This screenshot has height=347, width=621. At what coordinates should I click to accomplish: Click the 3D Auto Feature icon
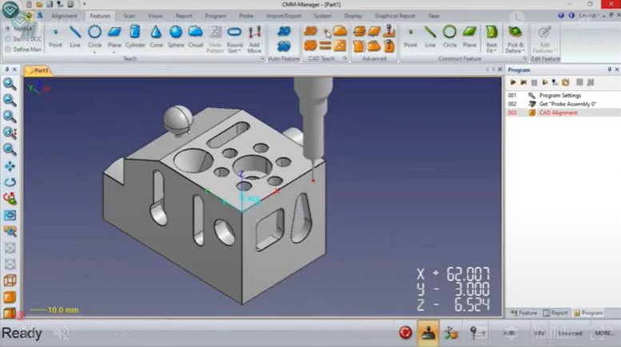coord(284,46)
